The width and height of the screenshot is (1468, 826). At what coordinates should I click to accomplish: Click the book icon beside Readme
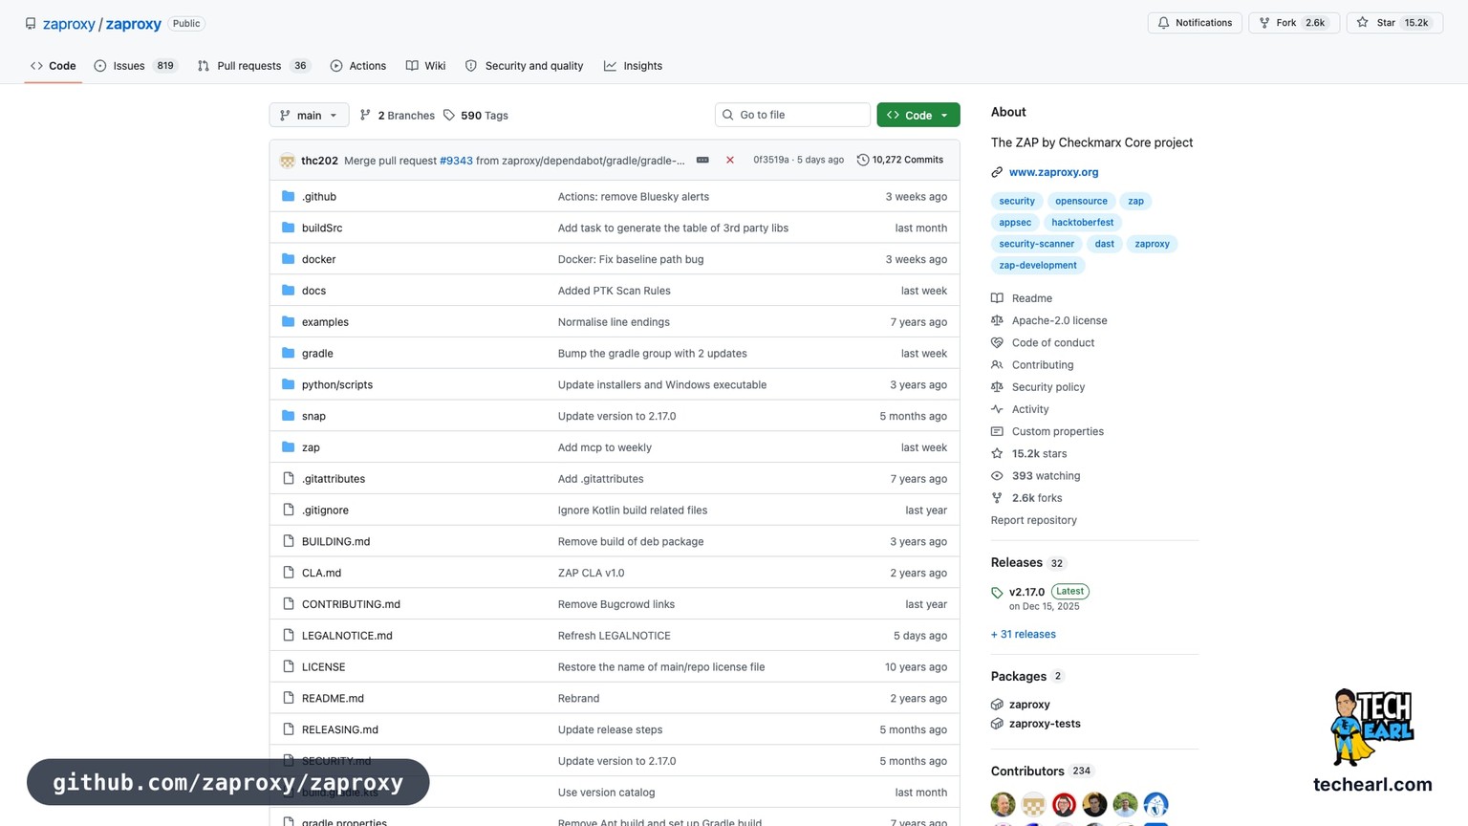pyautogui.click(x=997, y=298)
